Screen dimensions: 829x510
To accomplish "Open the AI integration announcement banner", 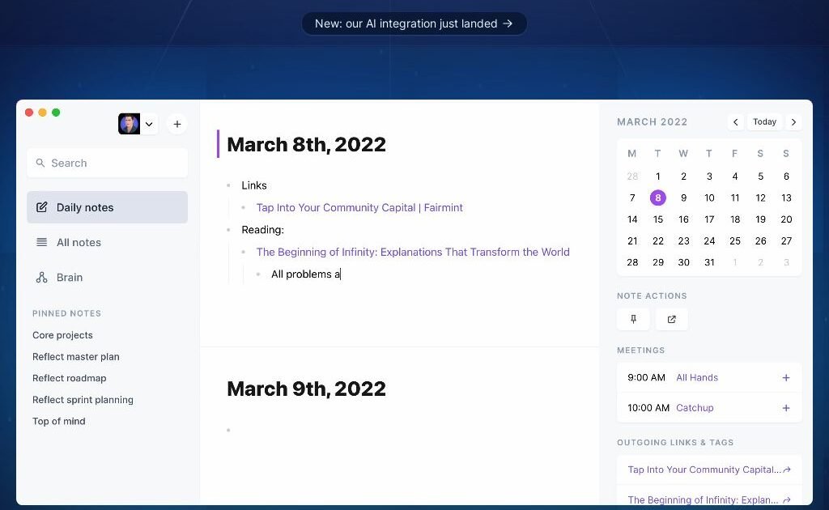I will (414, 23).
